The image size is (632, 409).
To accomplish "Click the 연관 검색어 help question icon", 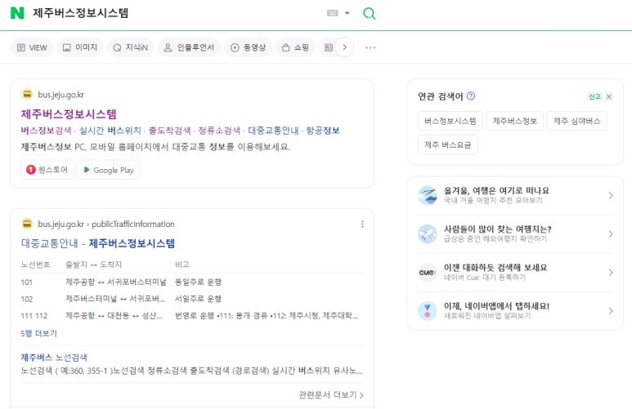I will pyautogui.click(x=471, y=96).
